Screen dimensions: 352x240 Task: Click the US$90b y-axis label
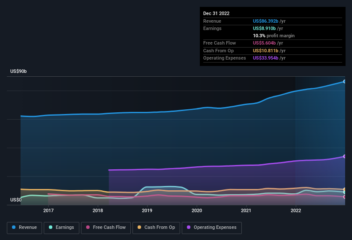[x=18, y=71]
